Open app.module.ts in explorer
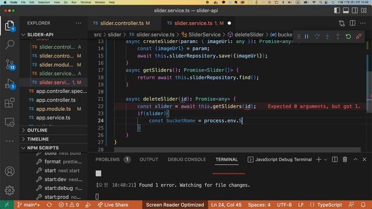 pos(53,109)
